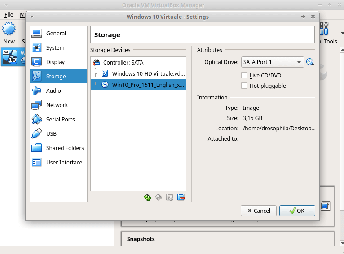Click the Global Tools icon in VirtualBox Manager
The width and height of the screenshot is (344, 254).
(x=324, y=28)
